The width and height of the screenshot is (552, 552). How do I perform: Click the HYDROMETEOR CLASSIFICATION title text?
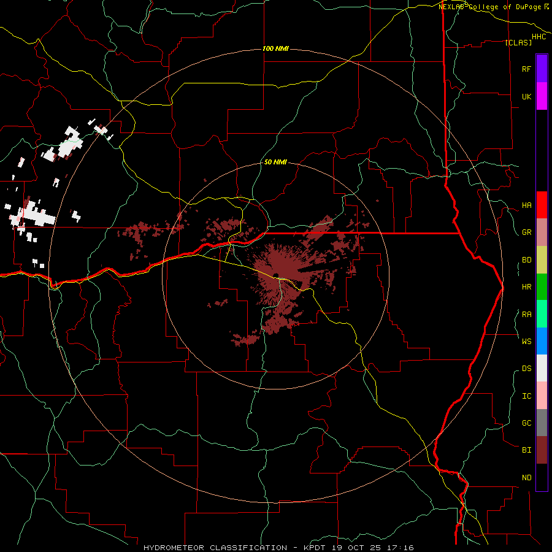pyautogui.click(x=215, y=548)
